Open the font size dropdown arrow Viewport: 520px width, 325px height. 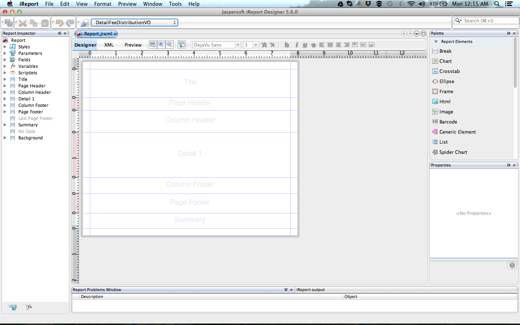256,45
